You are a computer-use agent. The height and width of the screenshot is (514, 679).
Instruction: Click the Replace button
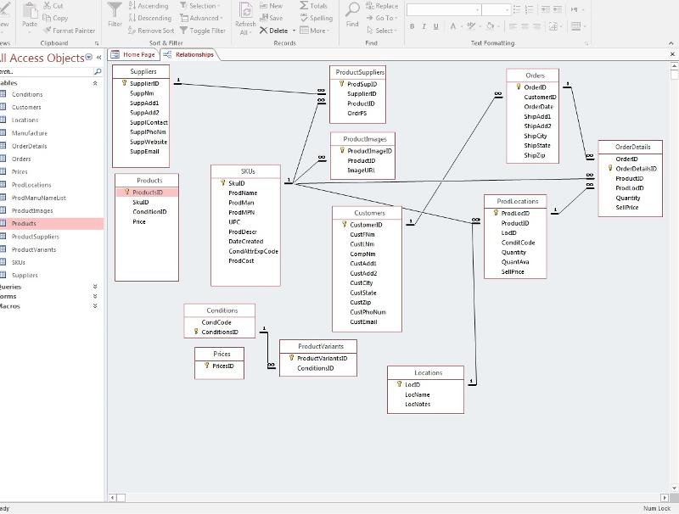click(x=381, y=6)
